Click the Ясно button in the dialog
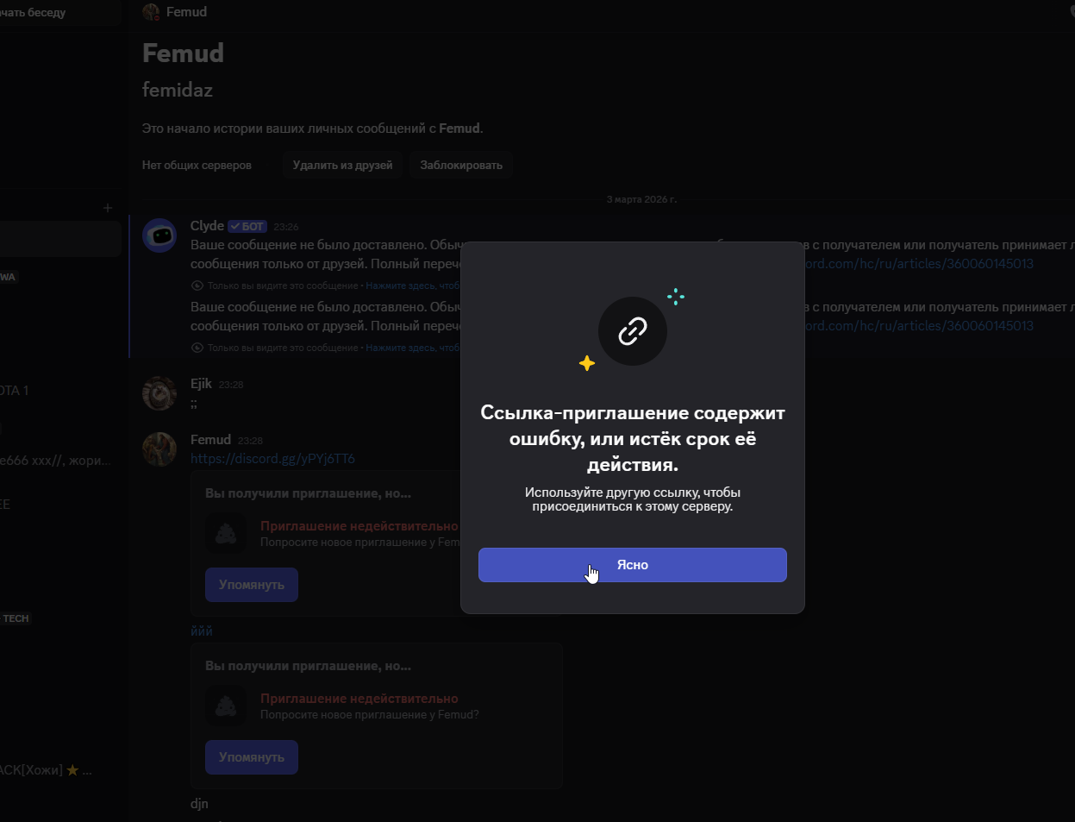The image size is (1075, 822). click(x=632, y=565)
